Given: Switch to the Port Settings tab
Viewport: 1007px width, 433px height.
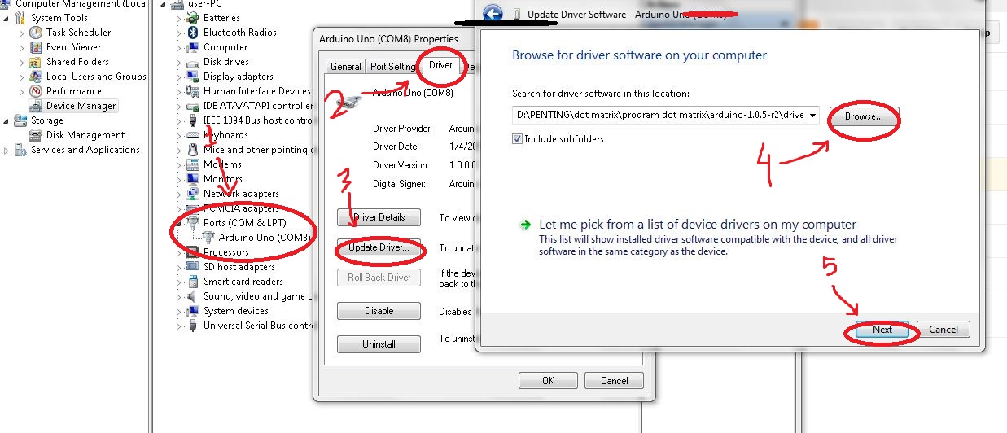Looking at the screenshot, I should pos(392,67).
